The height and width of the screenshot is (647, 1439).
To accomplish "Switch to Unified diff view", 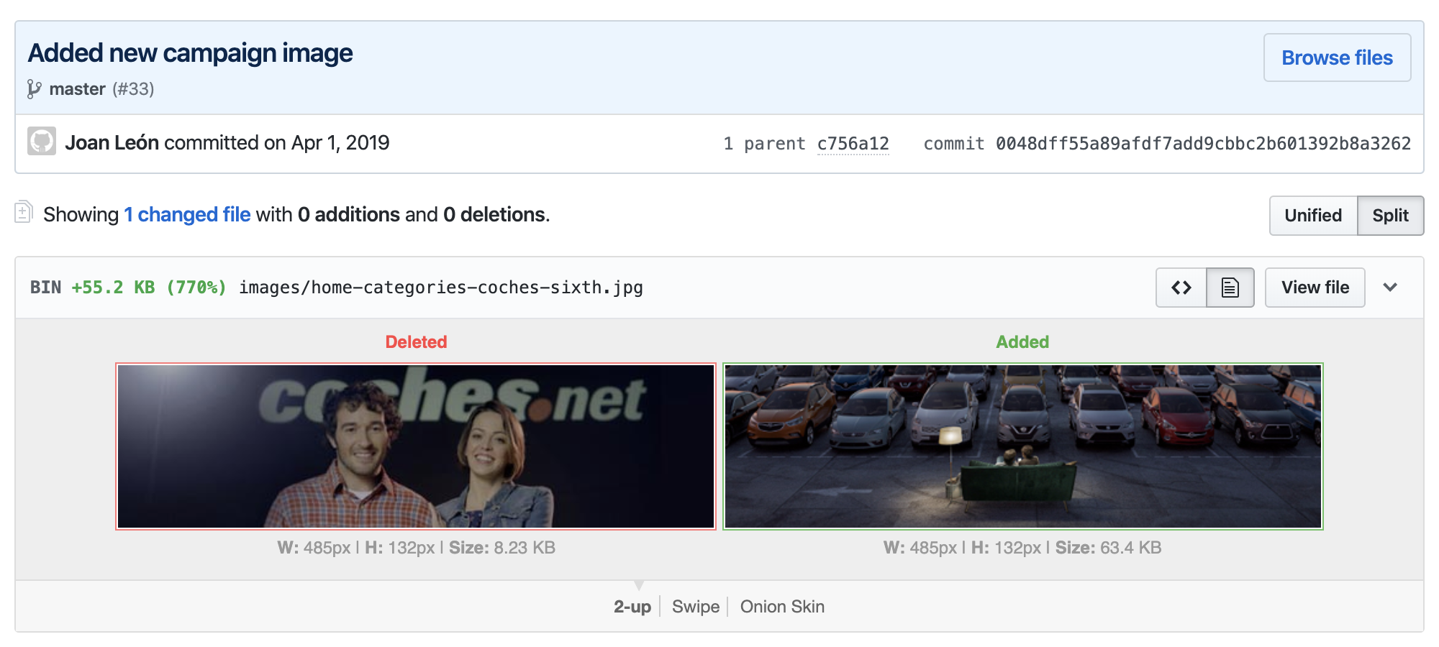I will [1313, 216].
